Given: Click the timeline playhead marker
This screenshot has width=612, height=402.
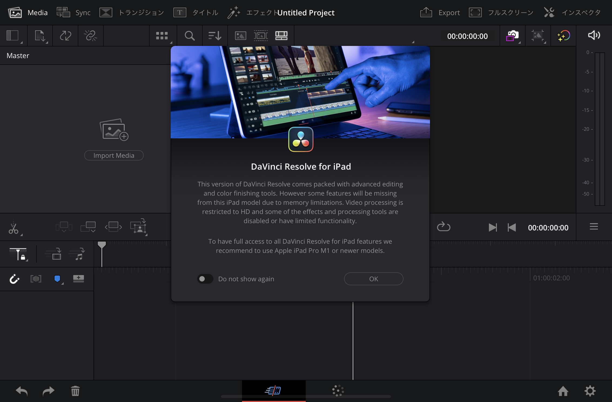Looking at the screenshot, I should [x=102, y=244].
